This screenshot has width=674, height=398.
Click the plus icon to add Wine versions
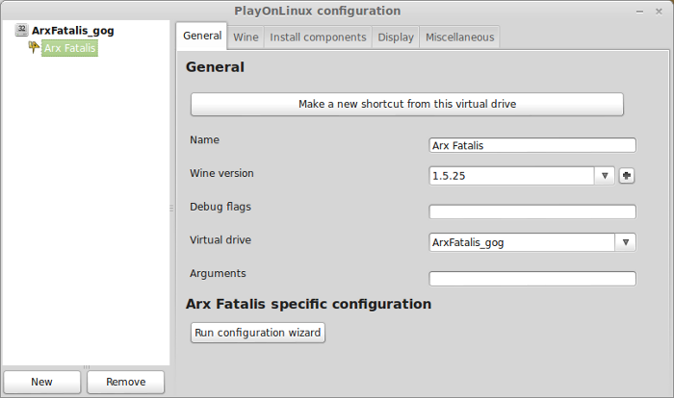point(627,176)
